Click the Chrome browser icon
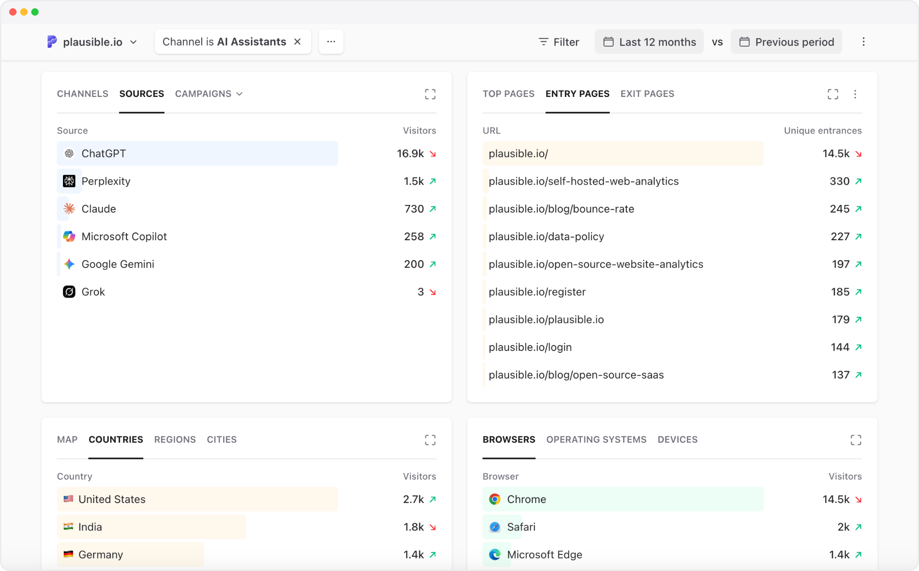 pyautogui.click(x=495, y=499)
